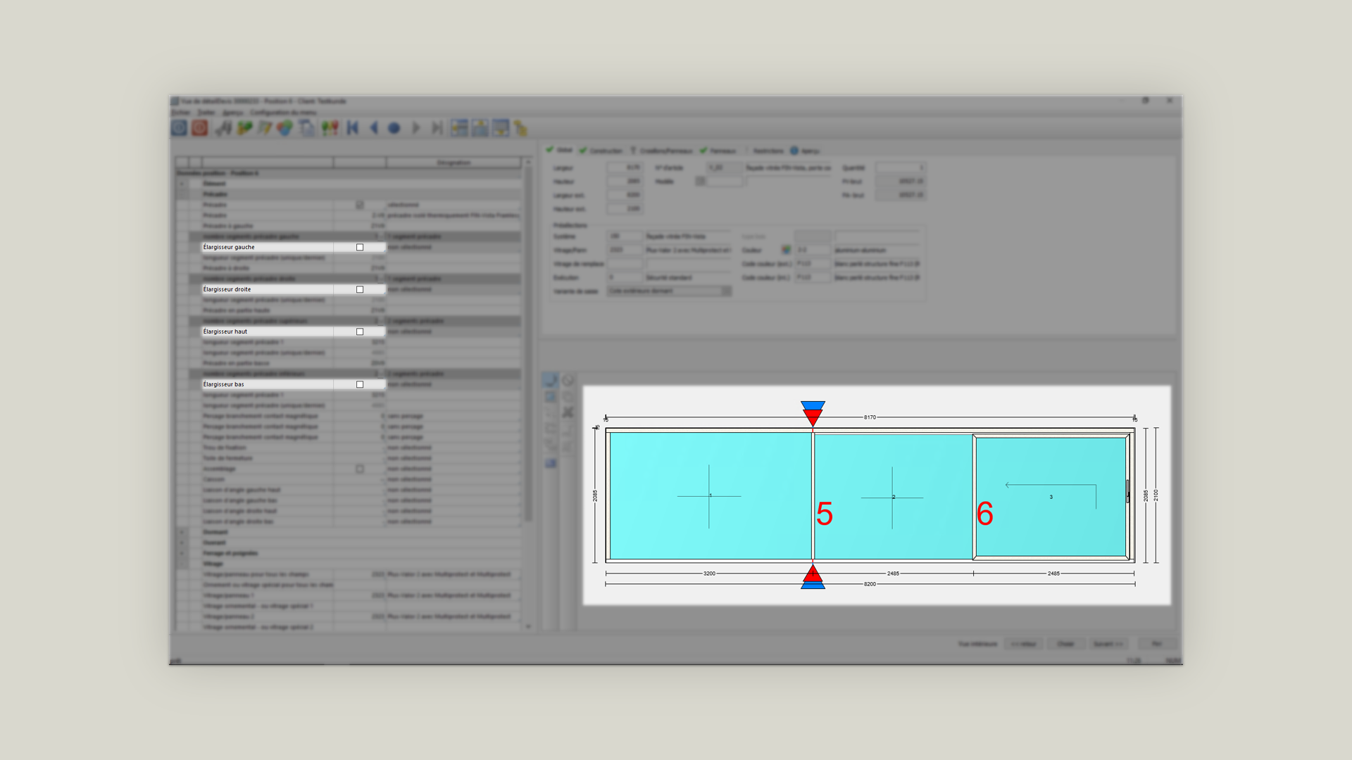Select sliding sash field 3 in drawing
Image resolution: width=1352 pixels, height=760 pixels.
(1051, 496)
